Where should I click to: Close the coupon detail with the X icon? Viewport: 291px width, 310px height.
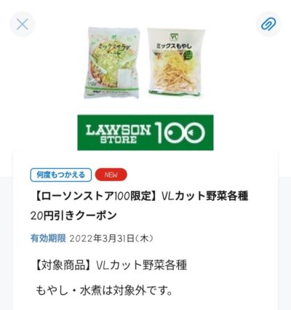[x=23, y=24]
